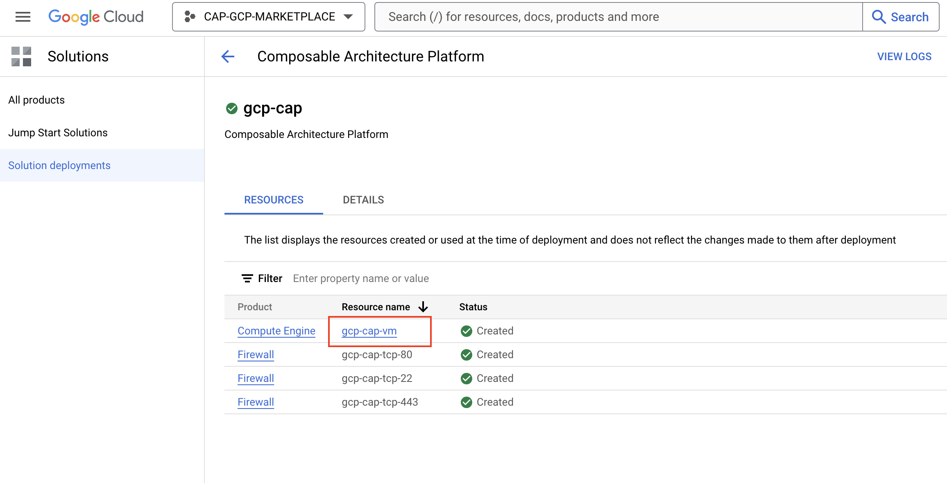Open the hamburger navigation menu
The height and width of the screenshot is (483, 947).
[23, 17]
